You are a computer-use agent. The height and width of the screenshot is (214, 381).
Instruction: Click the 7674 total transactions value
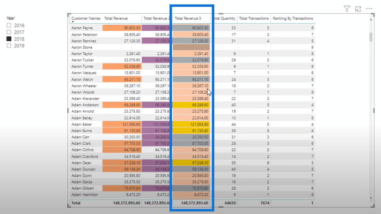pyautogui.click(x=265, y=203)
